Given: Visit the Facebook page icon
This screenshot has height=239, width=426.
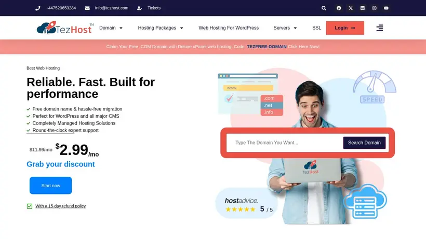Looking at the screenshot, I should point(339,8).
